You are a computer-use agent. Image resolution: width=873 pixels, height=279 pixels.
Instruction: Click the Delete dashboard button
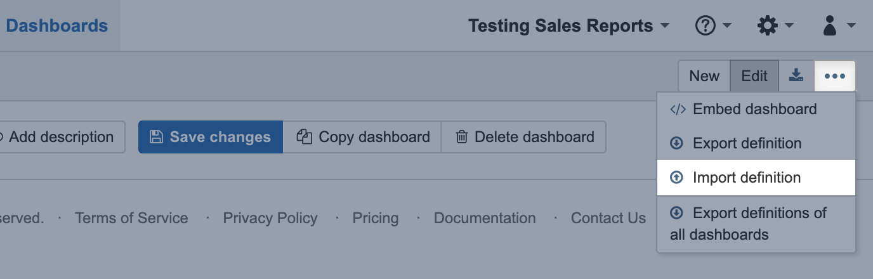point(524,137)
